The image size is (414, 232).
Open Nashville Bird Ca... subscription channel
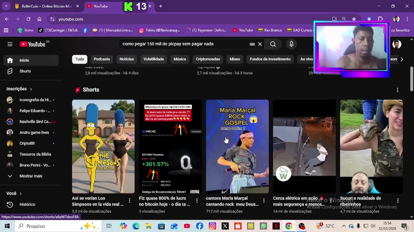pyautogui.click(x=31, y=122)
